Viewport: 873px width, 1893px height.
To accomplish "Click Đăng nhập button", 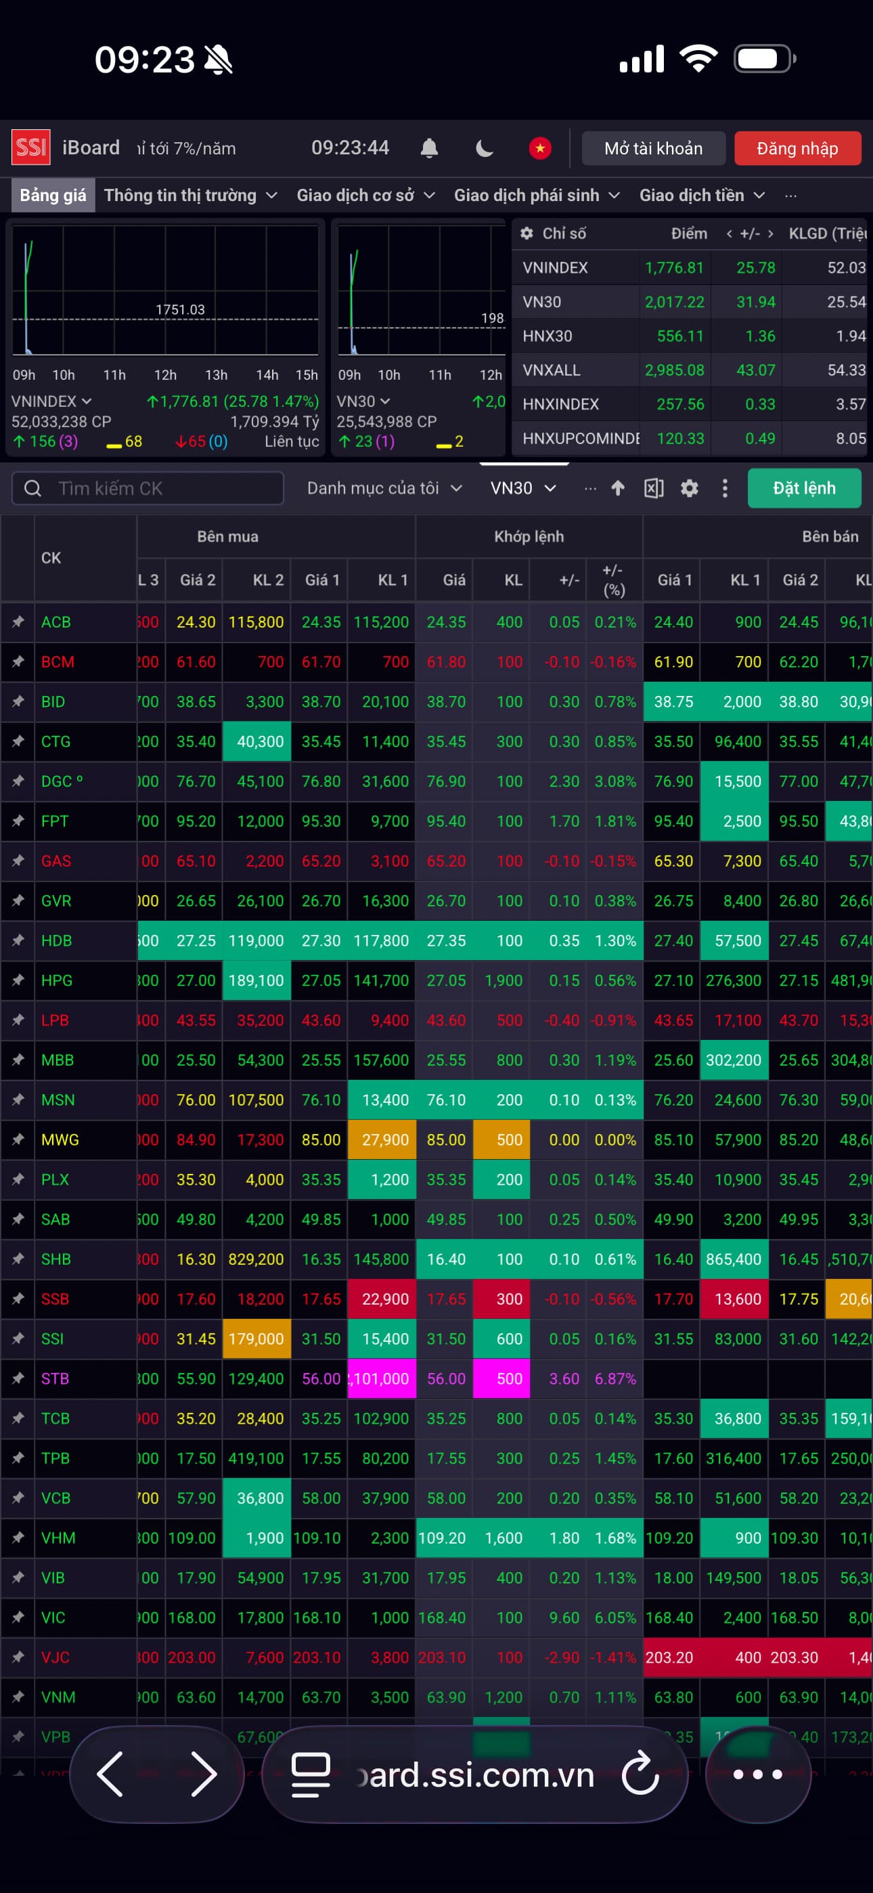I will (797, 148).
